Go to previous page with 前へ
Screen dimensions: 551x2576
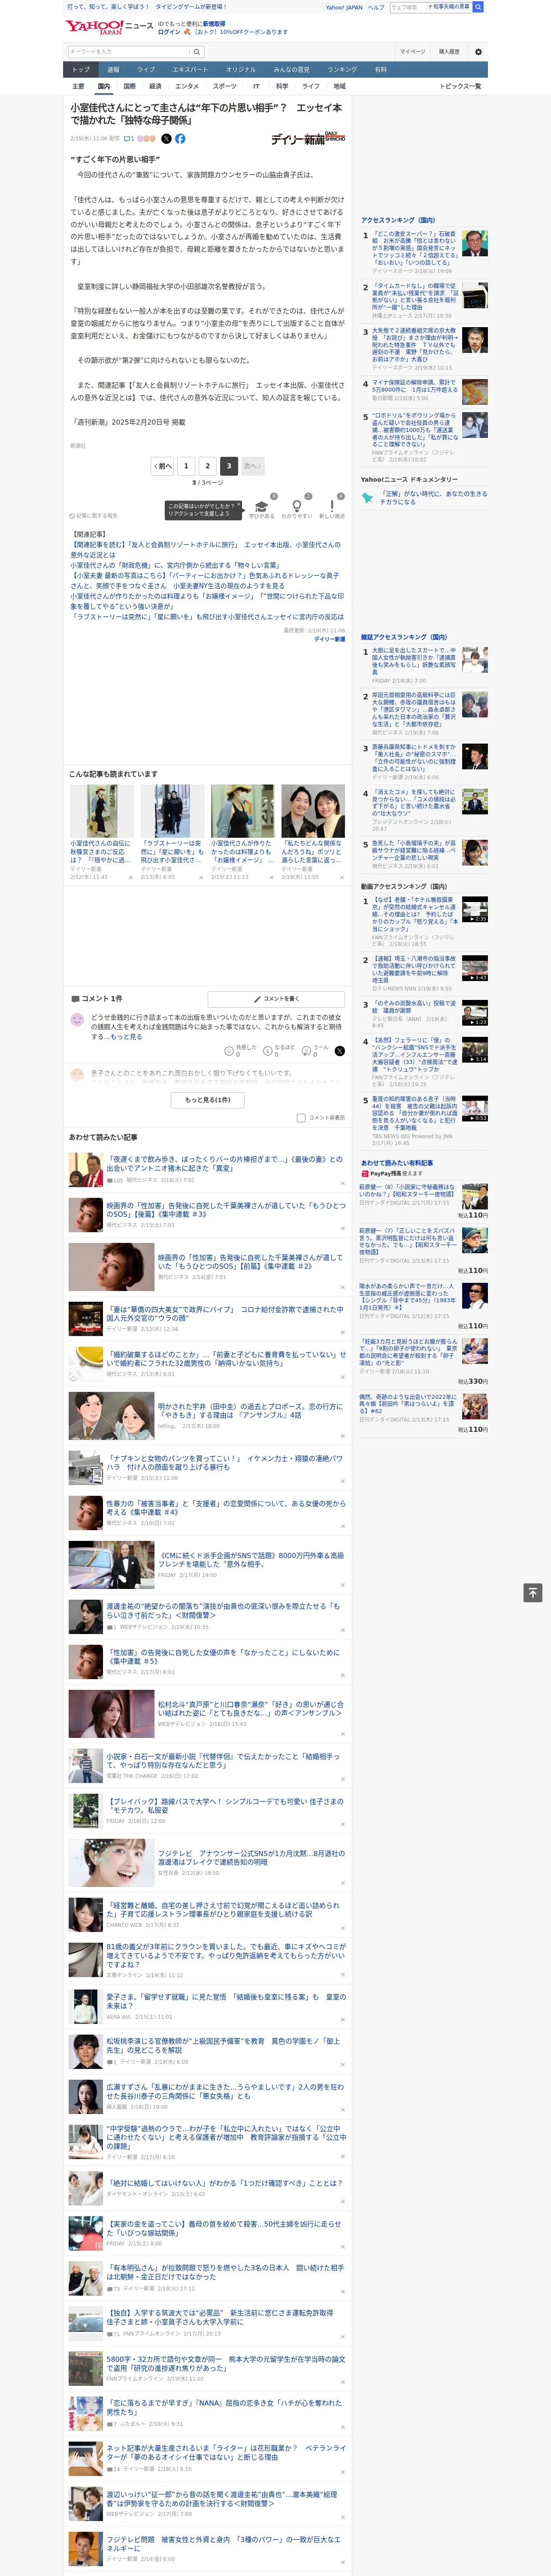click(x=163, y=466)
